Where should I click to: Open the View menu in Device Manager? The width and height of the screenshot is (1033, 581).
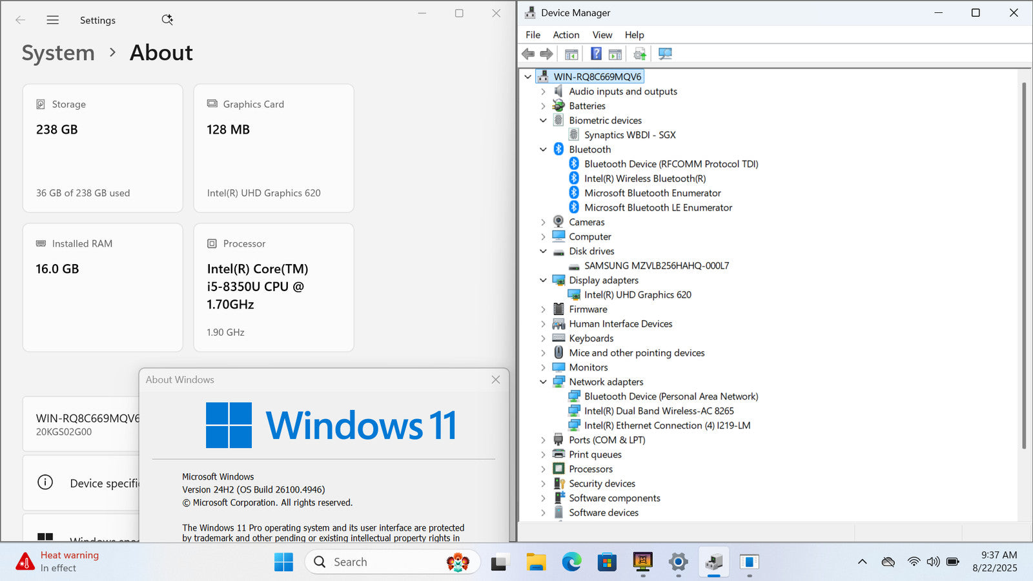602,35
